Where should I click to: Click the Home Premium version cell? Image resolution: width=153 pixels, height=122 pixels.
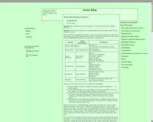(70, 57)
